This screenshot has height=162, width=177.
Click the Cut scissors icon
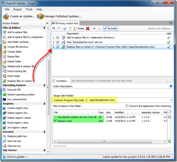[x=65, y=29]
